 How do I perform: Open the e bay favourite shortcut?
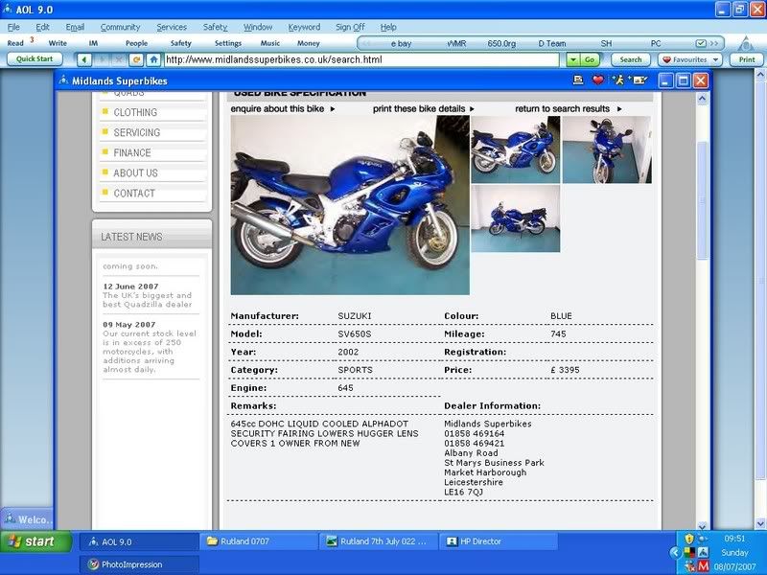401,43
